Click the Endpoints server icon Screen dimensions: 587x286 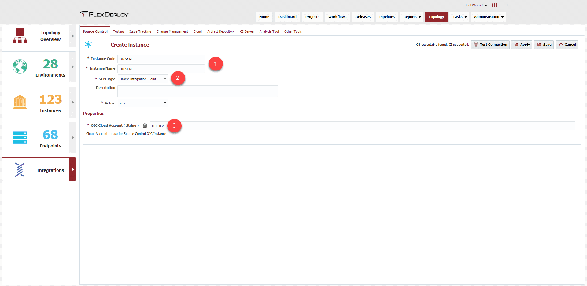(x=20, y=137)
